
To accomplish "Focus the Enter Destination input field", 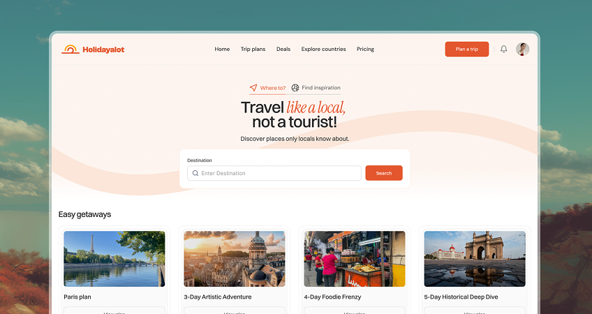I will point(274,173).
